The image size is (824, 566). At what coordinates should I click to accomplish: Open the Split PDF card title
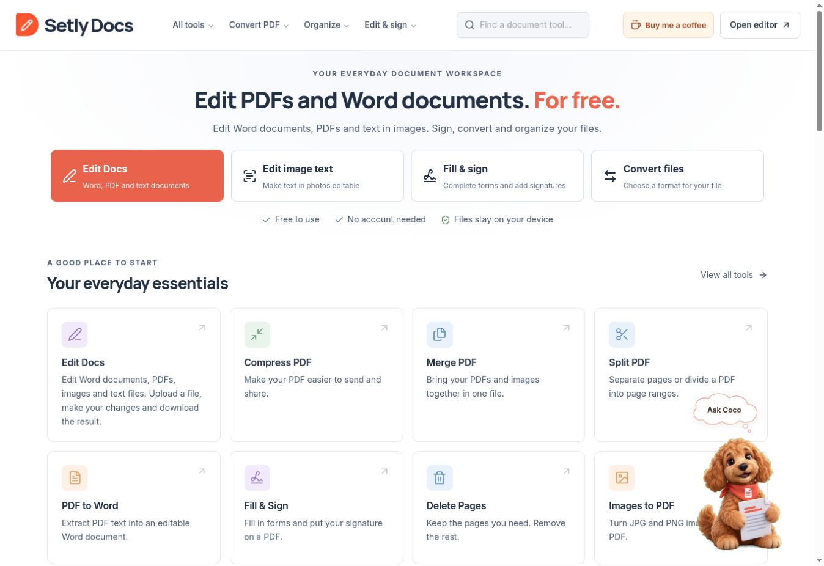[x=629, y=362]
